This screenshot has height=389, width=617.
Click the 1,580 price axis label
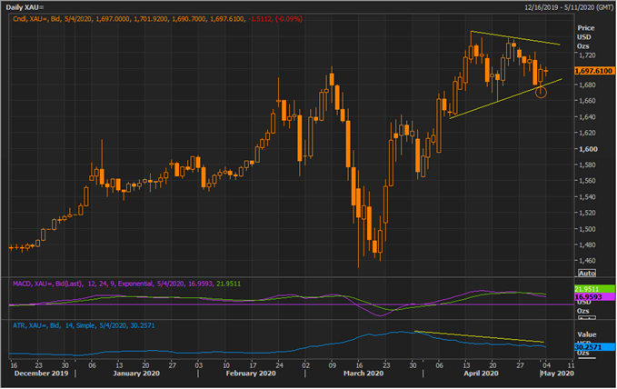click(x=587, y=165)
